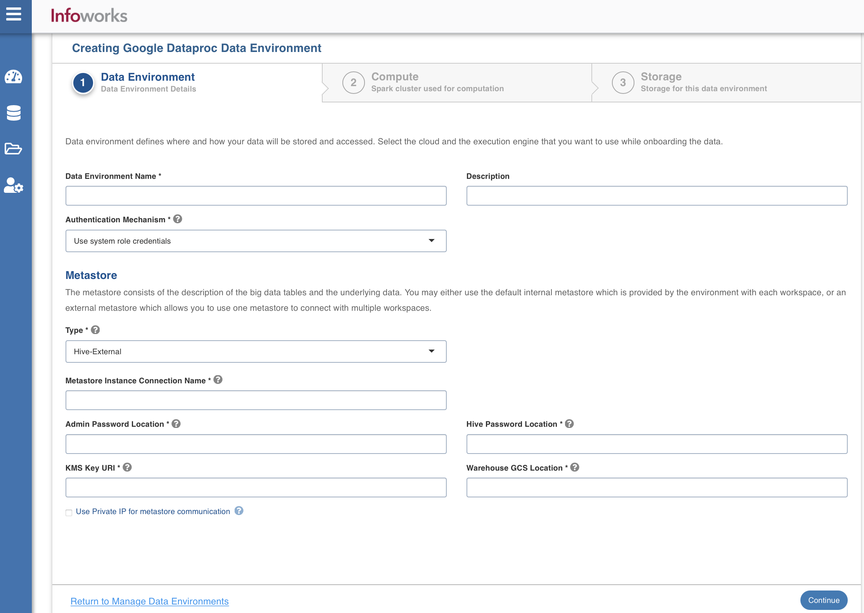Open the Authentication Mechanism dropdown
The width and height of the screenshot is (864, 613).
(256, 241)
